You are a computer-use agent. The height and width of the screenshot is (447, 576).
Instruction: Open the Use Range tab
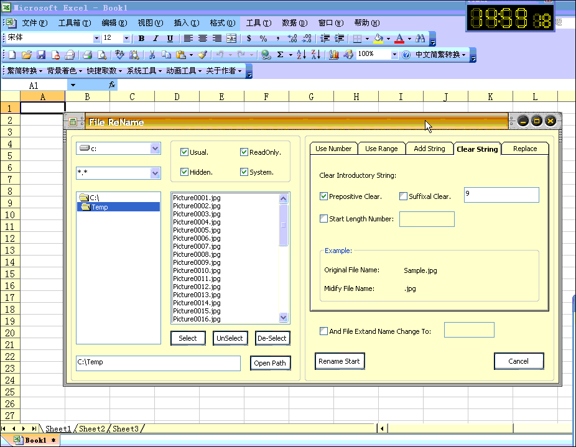coord(381,149)
